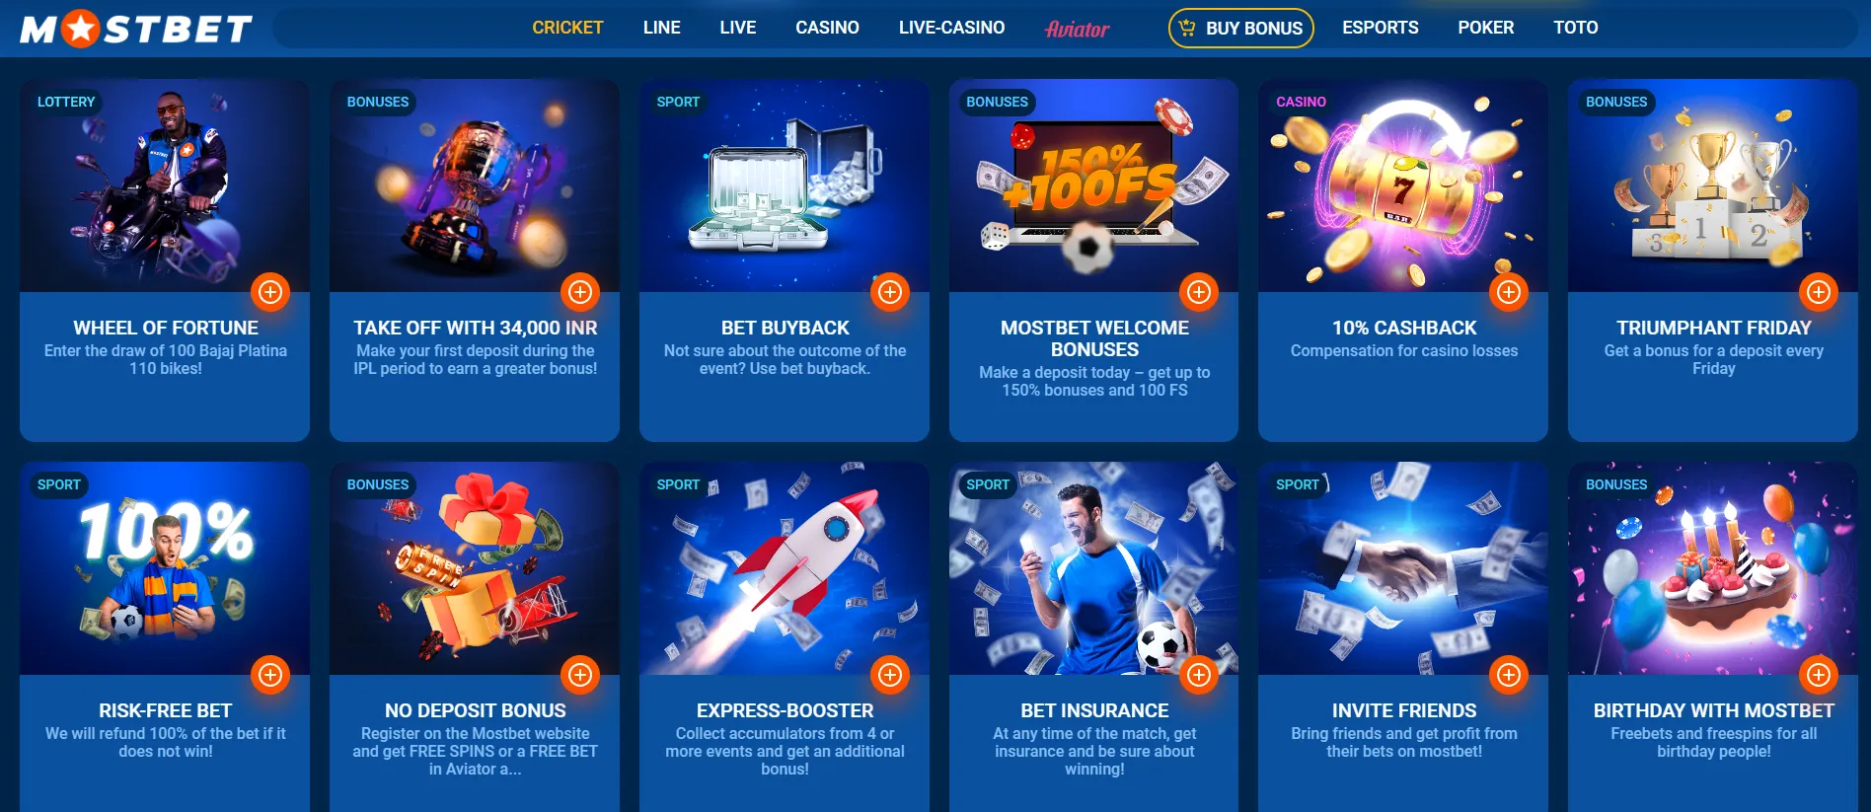This screenshot has width=1871, height=812.
Task: Expand the Wheel of Fortune plus icon
Action: (x=270, y=292)
